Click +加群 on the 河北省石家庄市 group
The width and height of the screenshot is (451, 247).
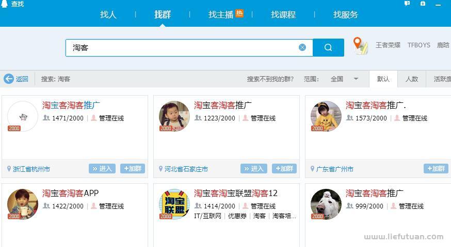(x=284, y=169)
